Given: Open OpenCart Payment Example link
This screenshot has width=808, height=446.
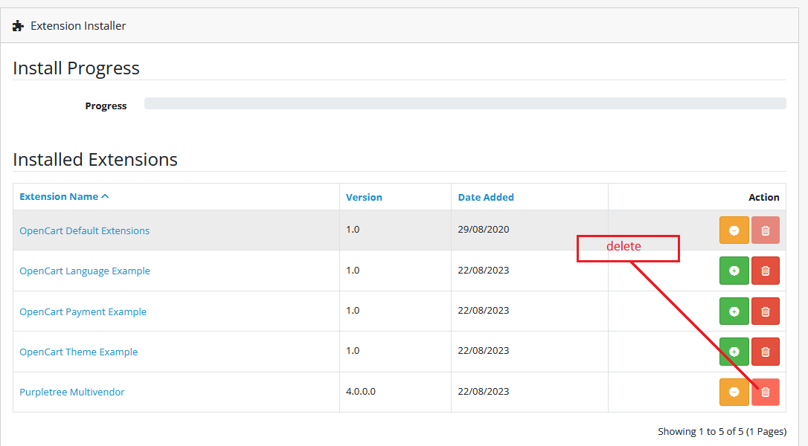Looking at the screenshot, I should [x=83, y=311].
